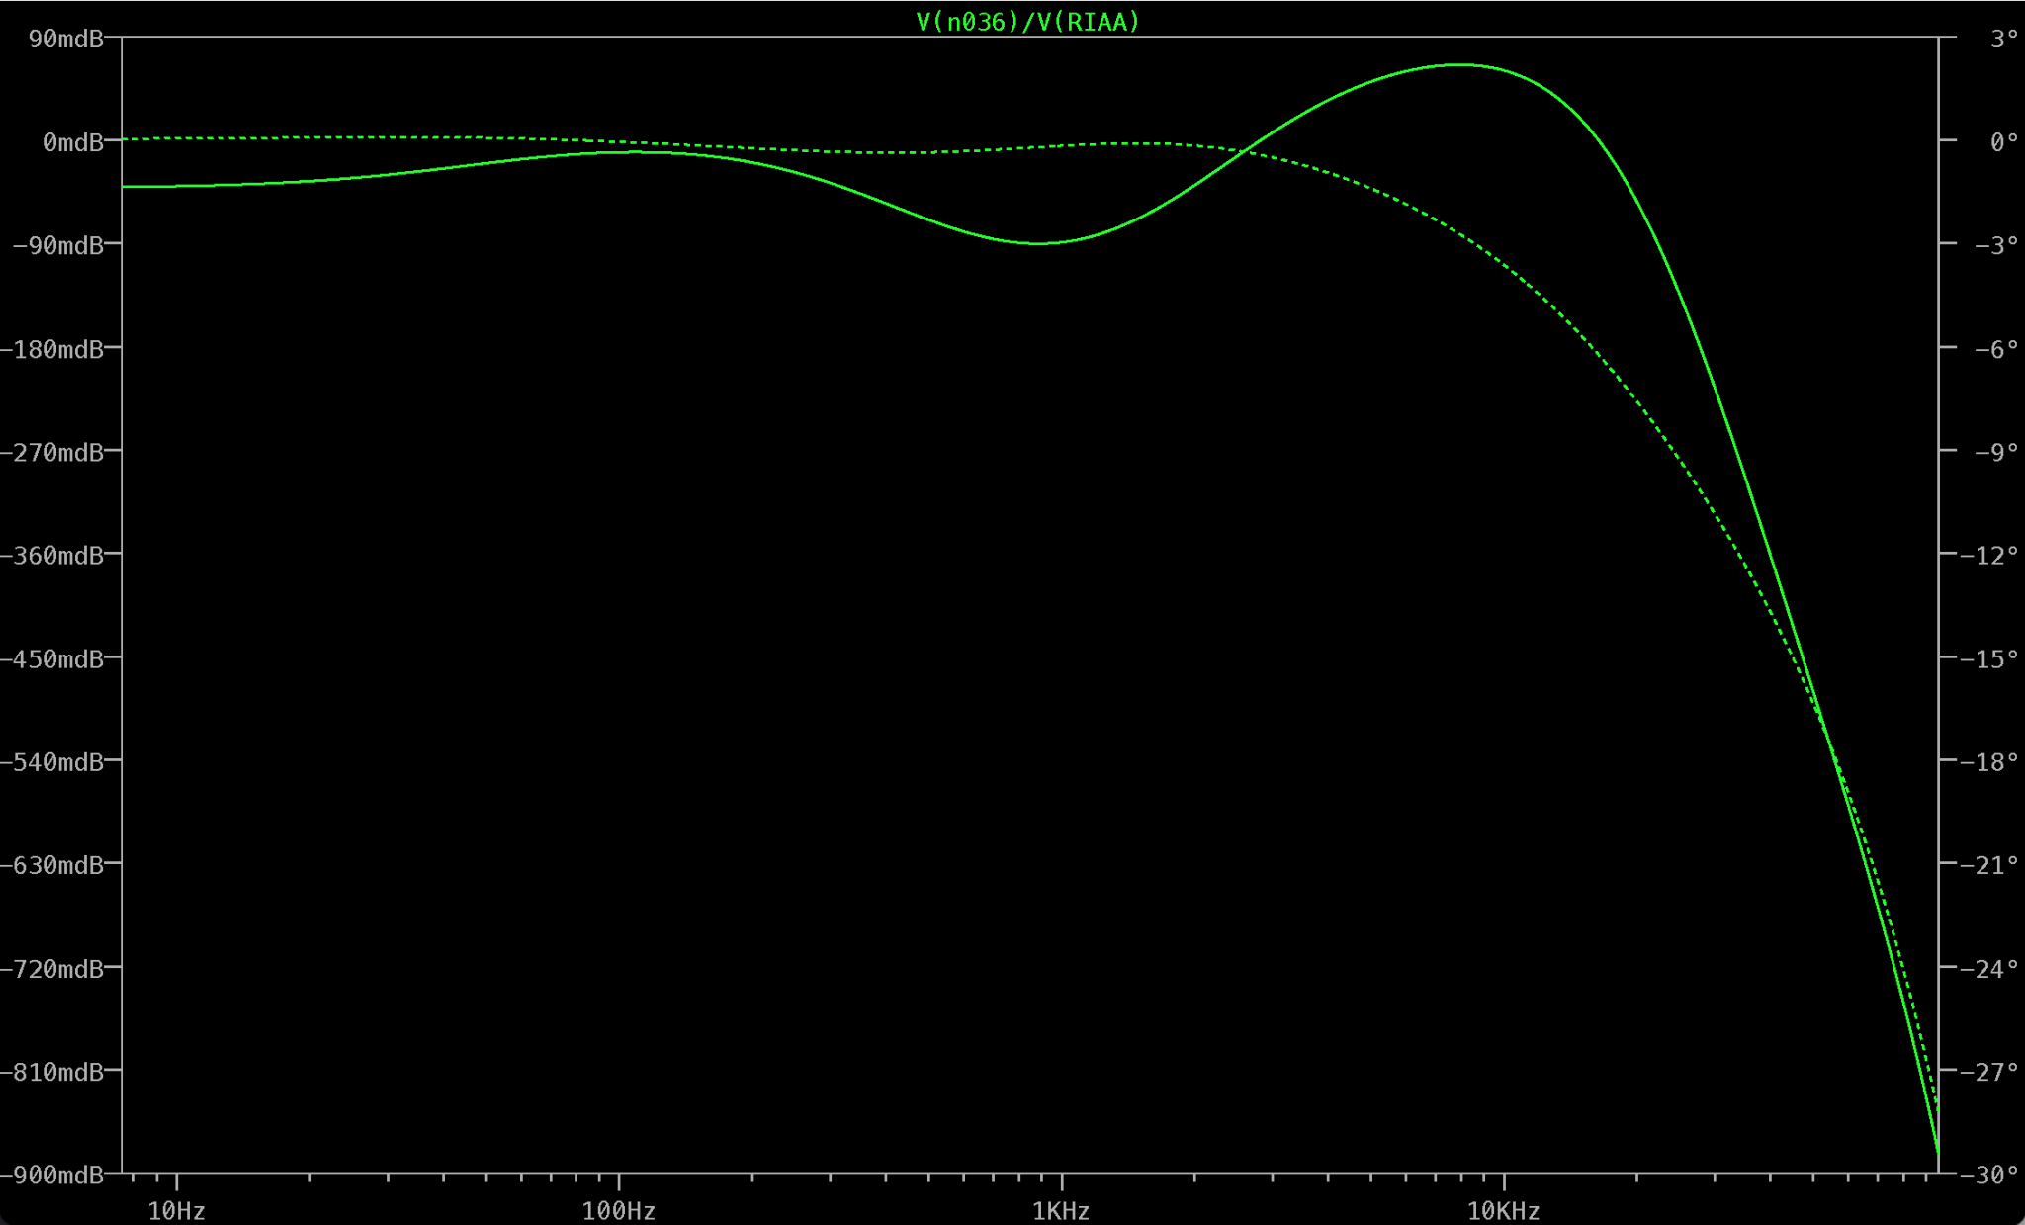Click the -900mdB left axis label

[52, 1175]
